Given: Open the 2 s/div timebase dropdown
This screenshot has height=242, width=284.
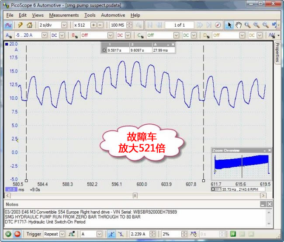Looking at the screenshot, I should [64, 25].
